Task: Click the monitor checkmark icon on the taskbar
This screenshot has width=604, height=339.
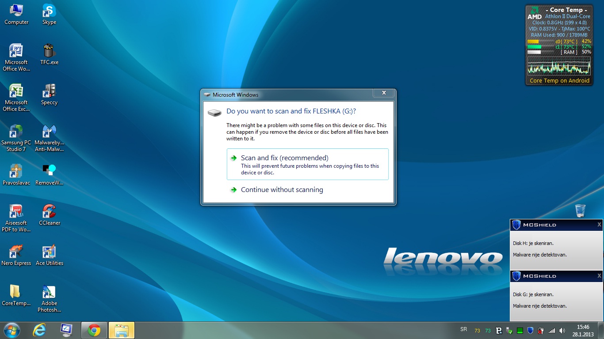Action: click(x=66, y=330)
